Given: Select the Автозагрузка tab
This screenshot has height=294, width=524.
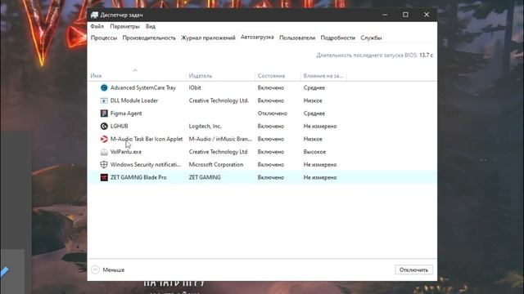Looking at the screenshot, I should coord(257,38).
